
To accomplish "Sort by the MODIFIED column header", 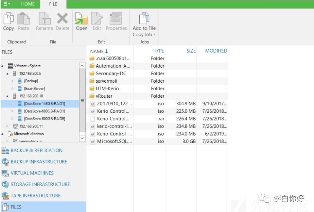I will pyautogui.click(x=216, y=51).
